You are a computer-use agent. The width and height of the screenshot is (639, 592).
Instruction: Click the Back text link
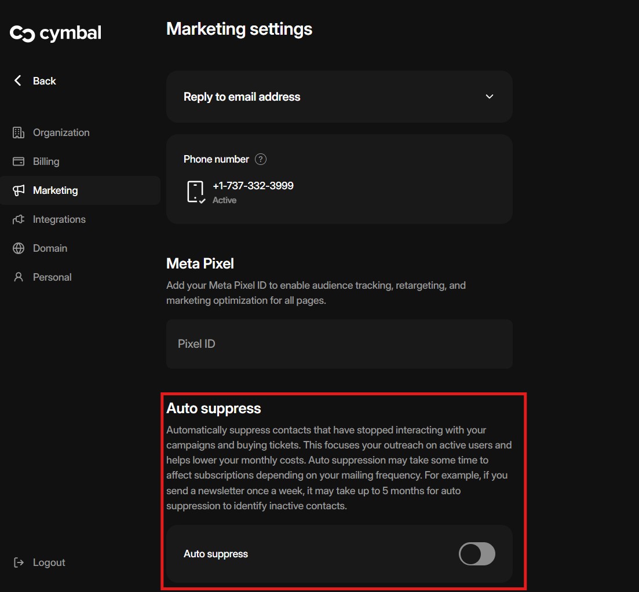tap(45, 81)
